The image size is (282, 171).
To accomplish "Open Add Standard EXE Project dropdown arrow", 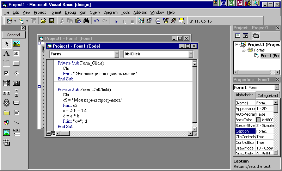I will pos(15,21).
